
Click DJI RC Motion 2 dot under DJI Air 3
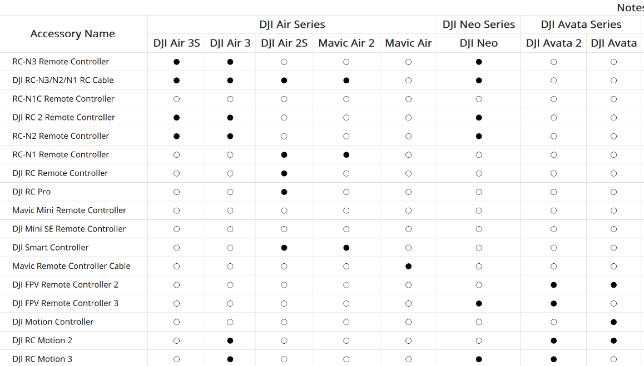coord(230,340)
